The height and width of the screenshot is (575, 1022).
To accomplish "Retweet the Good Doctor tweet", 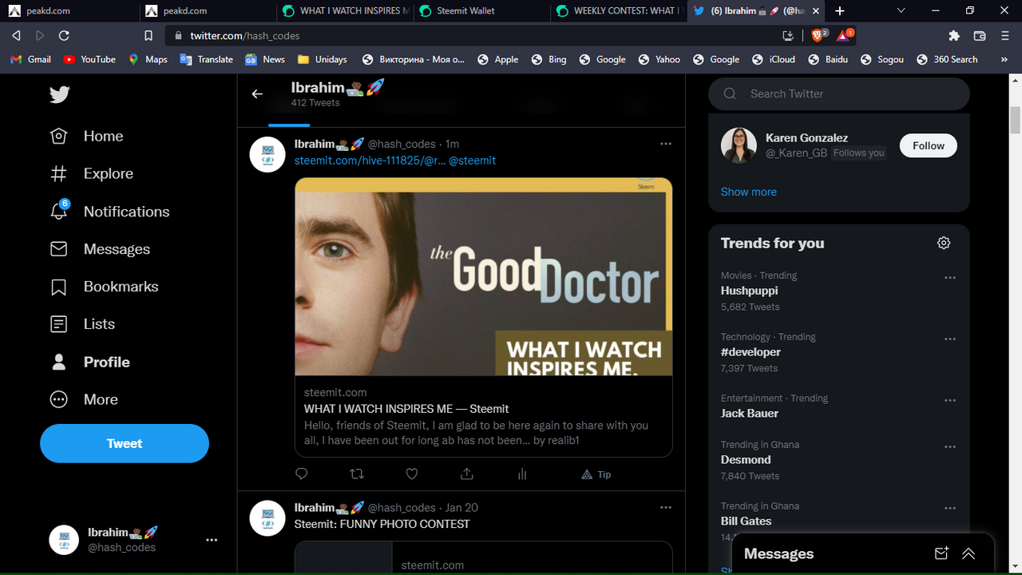I will (x=357, y=474).
